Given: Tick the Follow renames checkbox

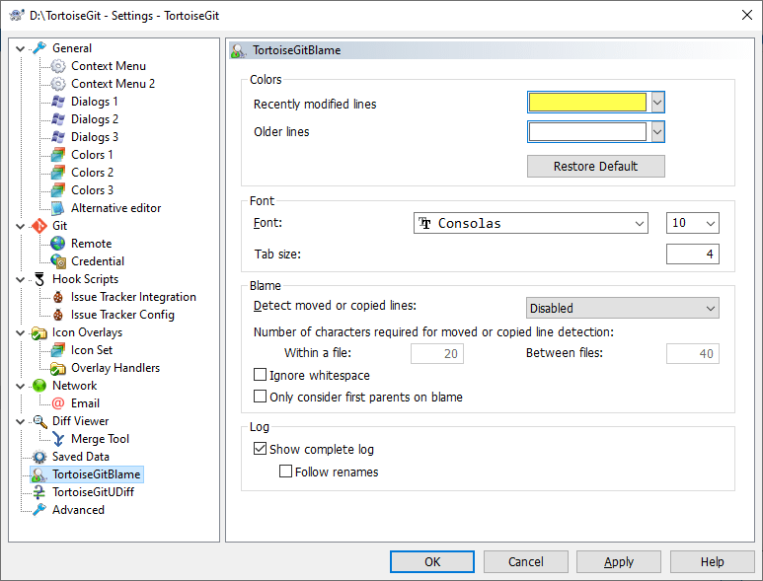Looking at the screenshot, I should [285, 472].
